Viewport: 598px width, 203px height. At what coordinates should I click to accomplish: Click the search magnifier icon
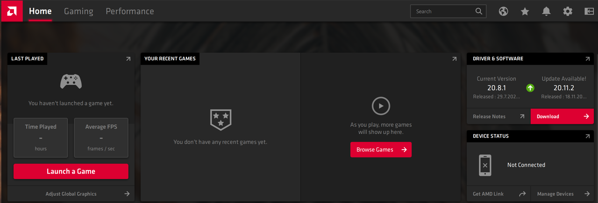pyautogui.click(x=479, y=11)
